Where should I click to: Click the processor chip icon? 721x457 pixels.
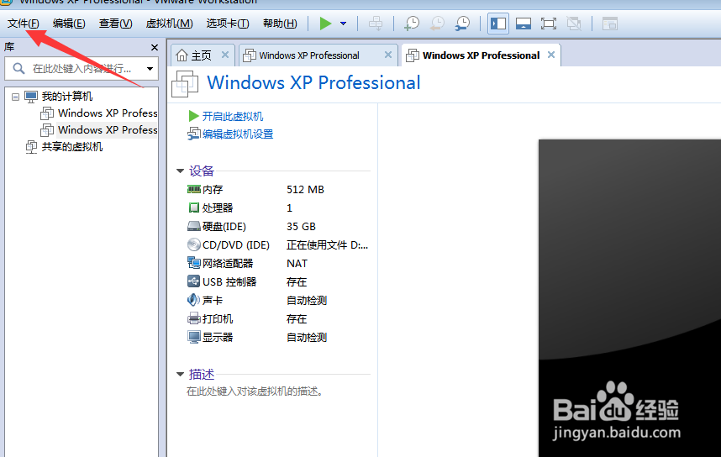193,207
